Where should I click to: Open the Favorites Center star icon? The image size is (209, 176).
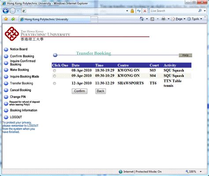(6, 19)
